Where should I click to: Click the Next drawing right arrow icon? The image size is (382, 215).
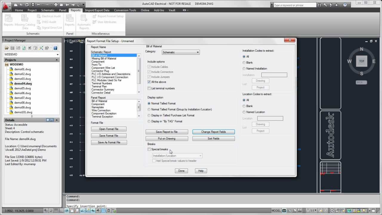73,4
